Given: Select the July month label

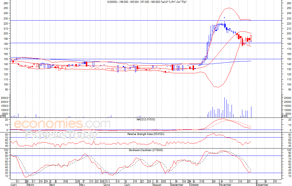Looking at the screenshot, I should [x=128, y=185].
